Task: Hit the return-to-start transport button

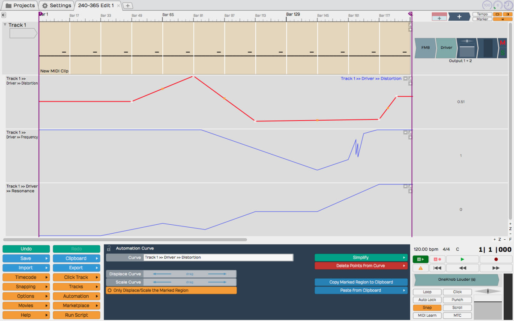Action: point(437,268)
